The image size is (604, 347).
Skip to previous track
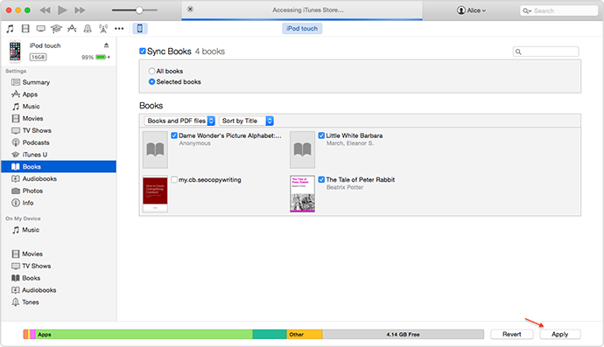pos(45,10)
